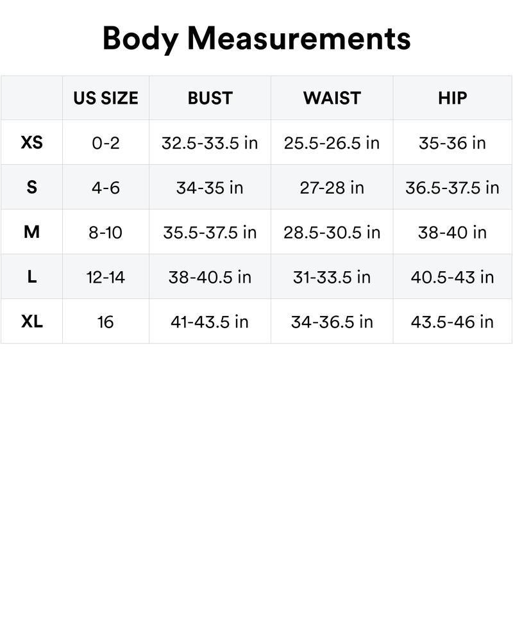Click the HIP column header
Screen dimensions: 513x625
pos(452,98)
